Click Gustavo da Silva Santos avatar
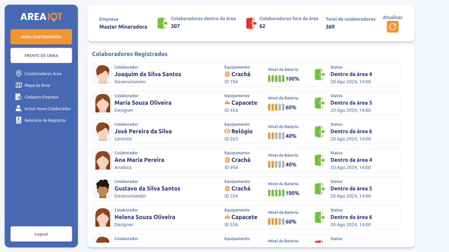449x252 pixels. (103, 189)
